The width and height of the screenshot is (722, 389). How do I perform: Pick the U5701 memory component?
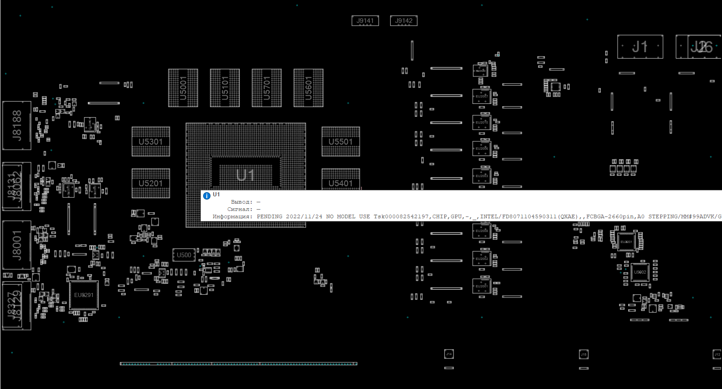pyautogui.click(x=267, y=88)
